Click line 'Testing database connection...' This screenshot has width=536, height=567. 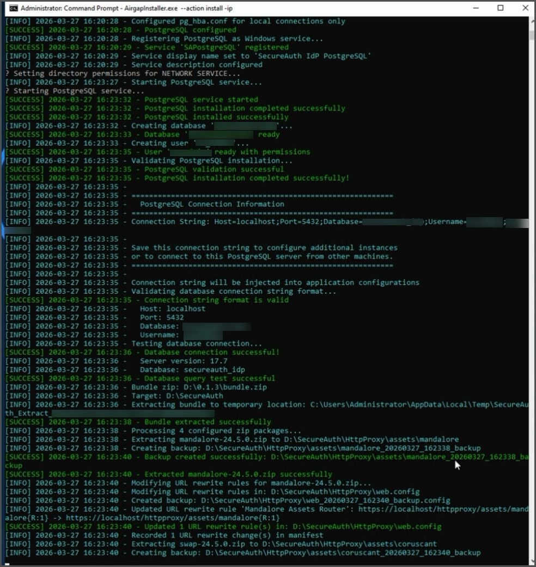coord(133,343)
